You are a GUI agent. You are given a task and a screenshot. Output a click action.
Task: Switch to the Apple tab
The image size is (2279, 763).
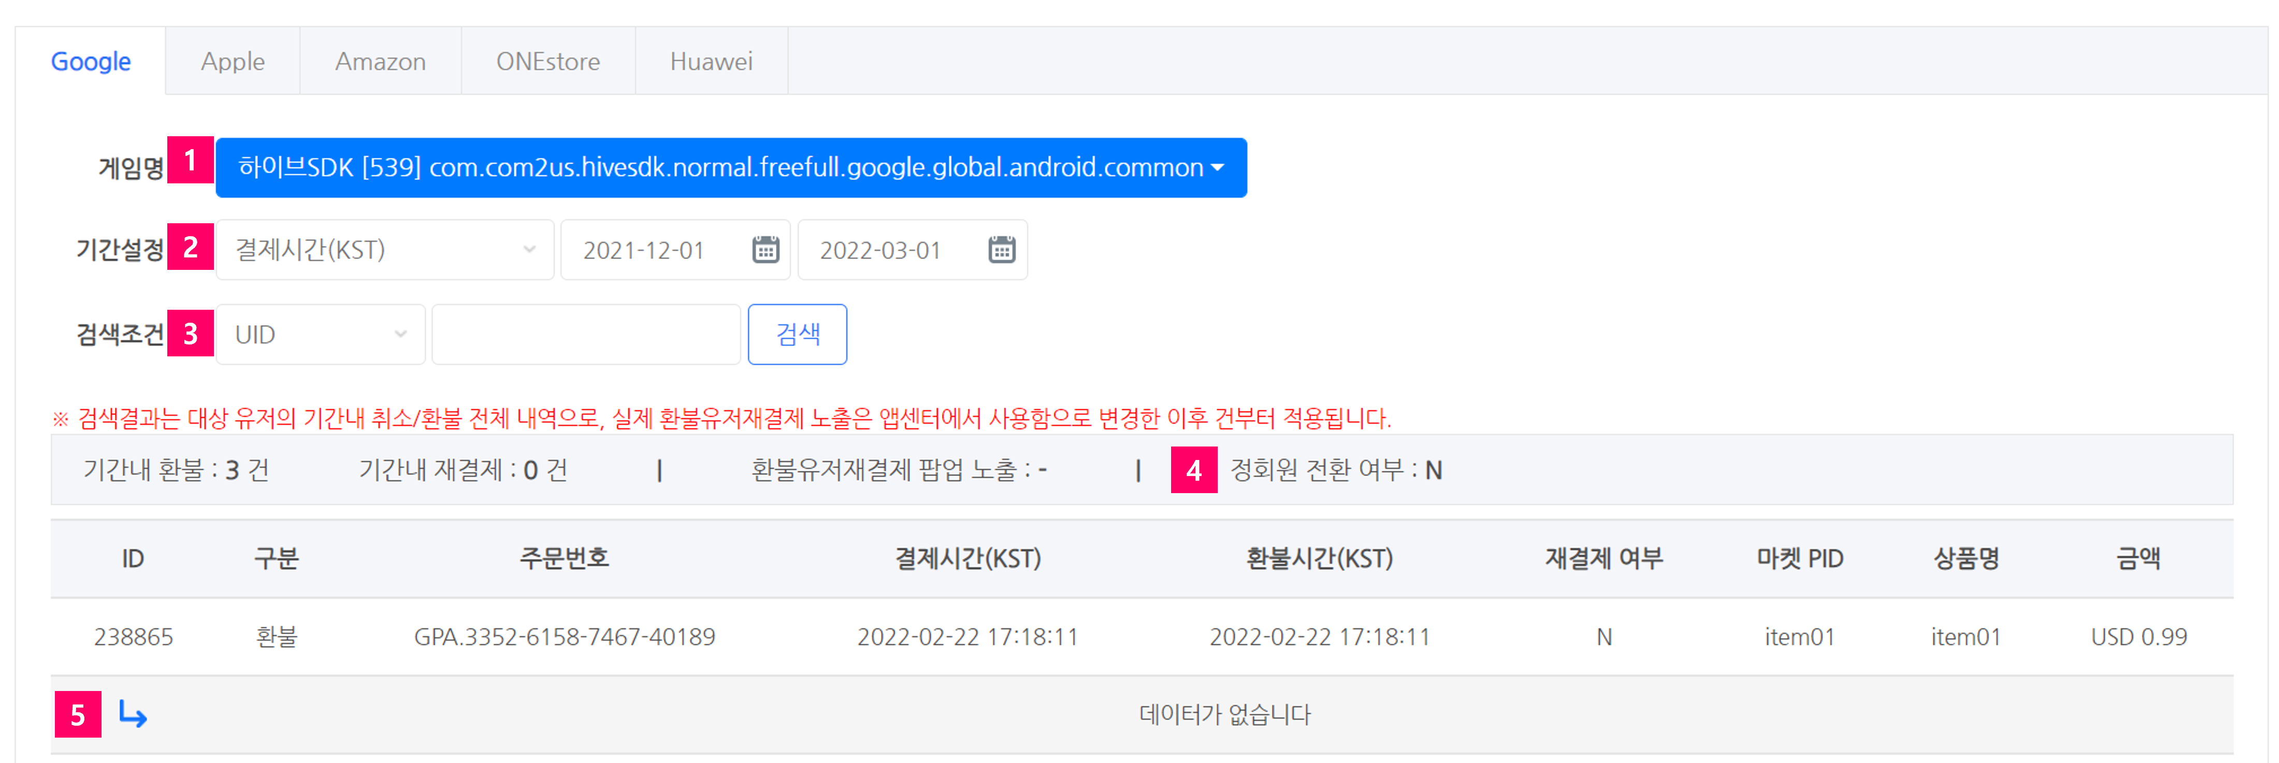(x=233, y=61)
